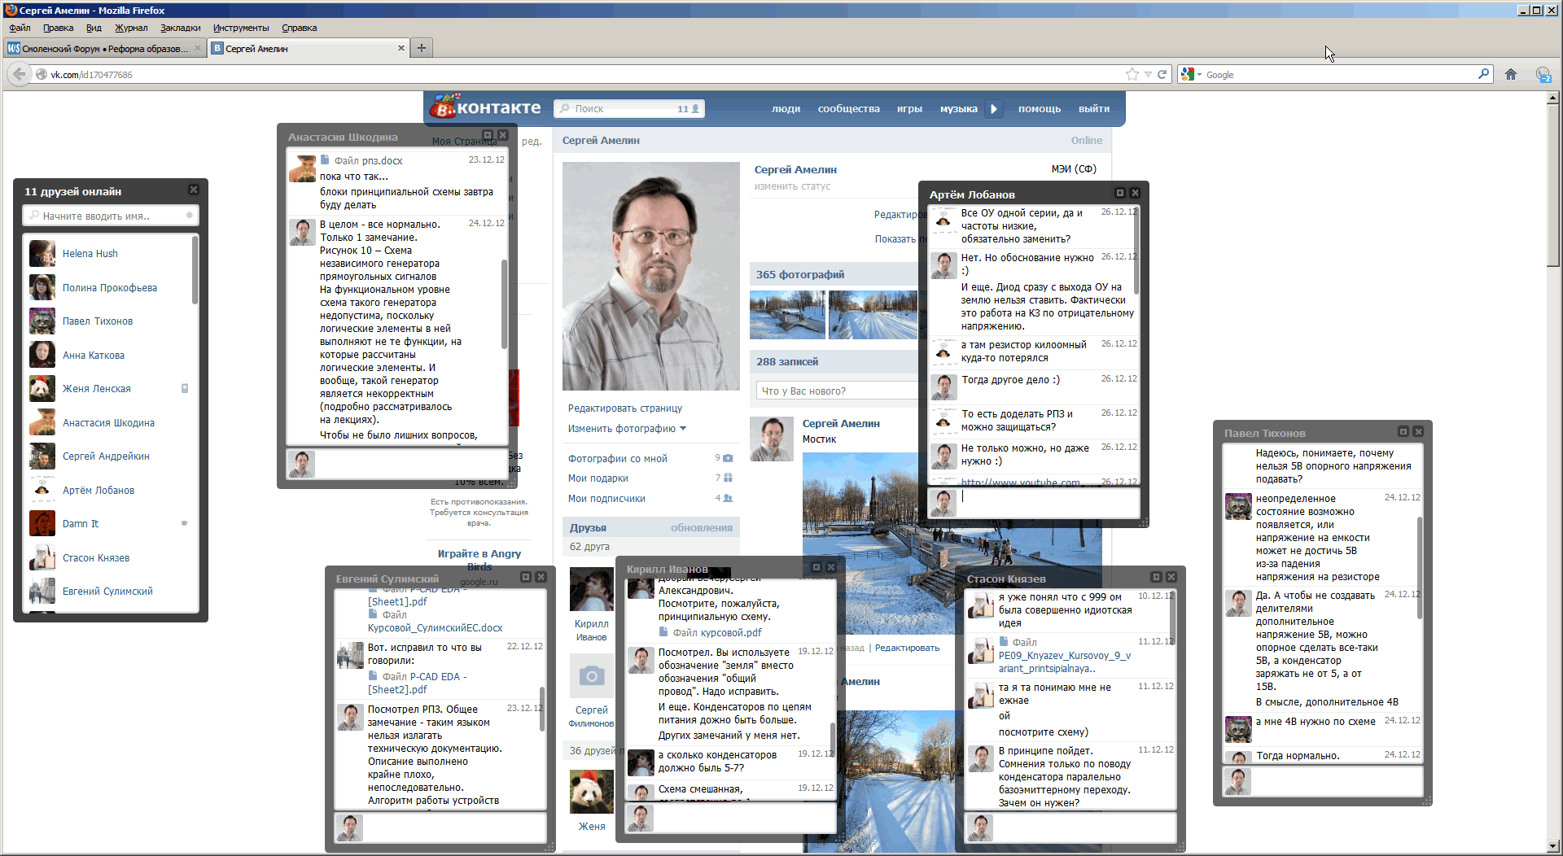Close the Стасон Князев chat window
Screen dimensions: 1563x856
tap(1171, 577)
